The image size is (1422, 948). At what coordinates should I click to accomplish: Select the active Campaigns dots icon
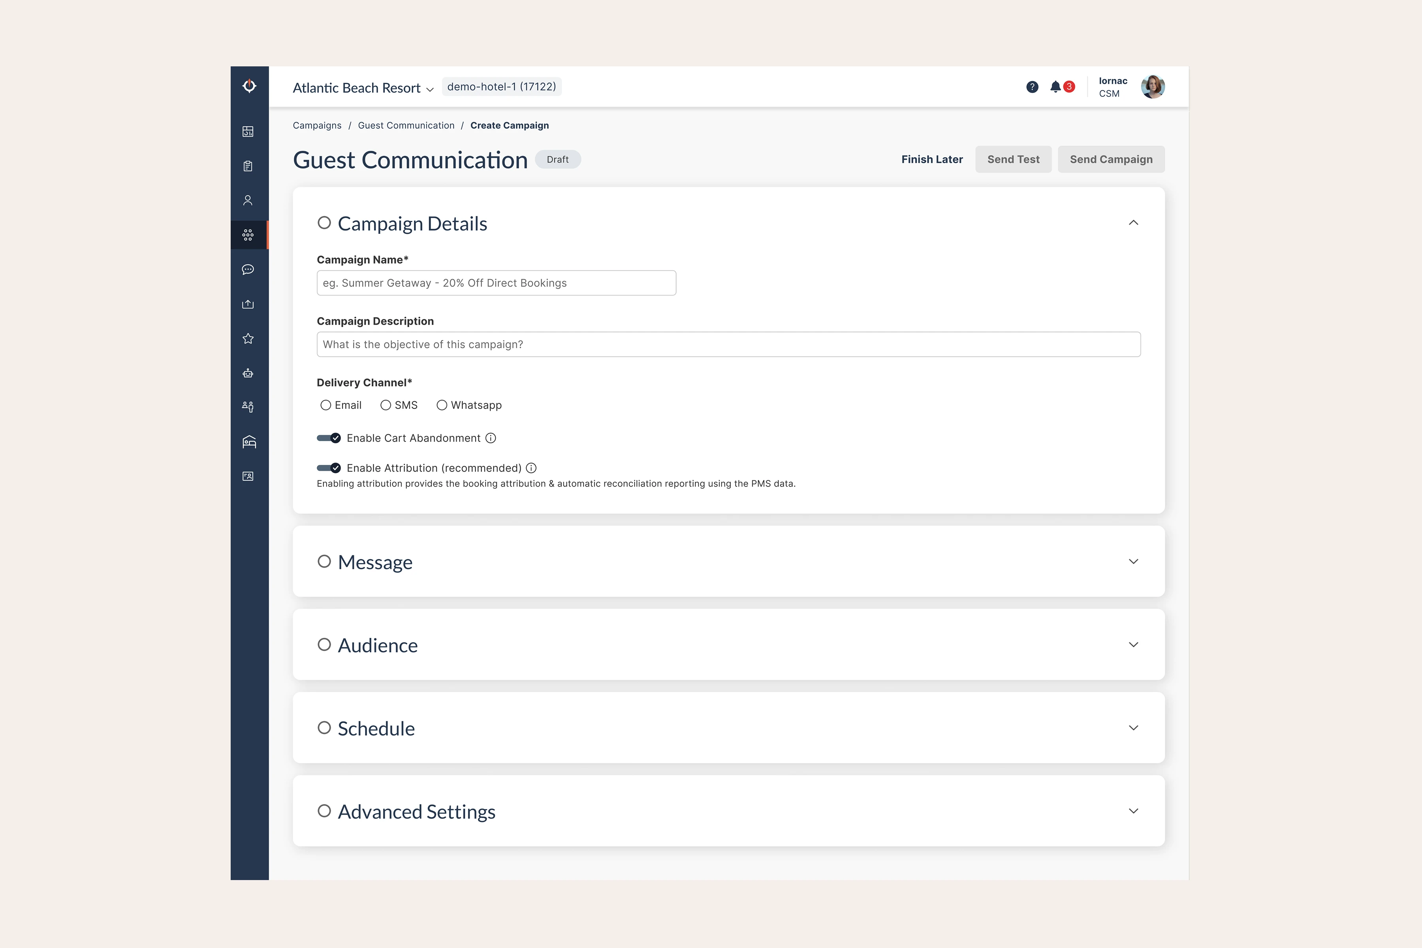click(x=248, y=235)
